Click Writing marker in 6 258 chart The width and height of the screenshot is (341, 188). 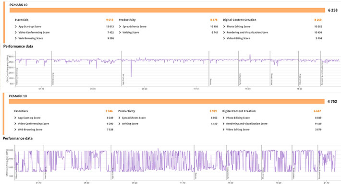[210, 82]
